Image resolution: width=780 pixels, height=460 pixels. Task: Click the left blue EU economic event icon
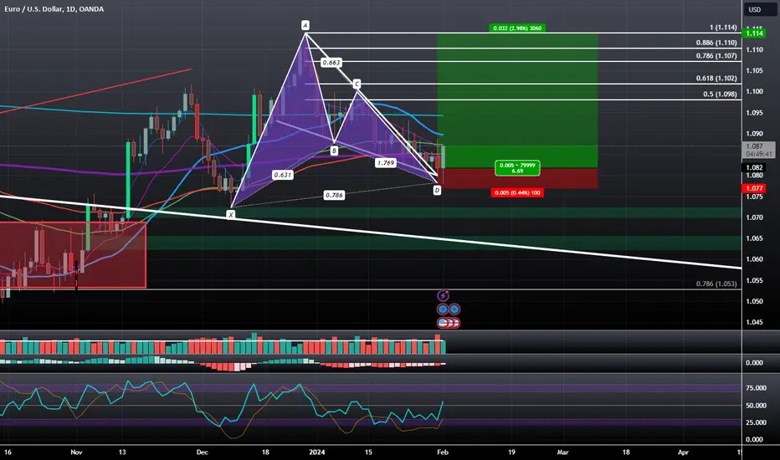click(443, 309)
